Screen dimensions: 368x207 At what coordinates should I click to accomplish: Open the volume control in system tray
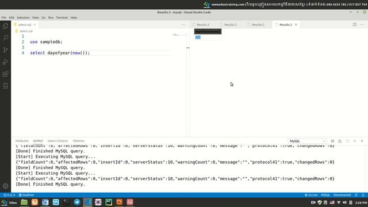click(344, 202)
